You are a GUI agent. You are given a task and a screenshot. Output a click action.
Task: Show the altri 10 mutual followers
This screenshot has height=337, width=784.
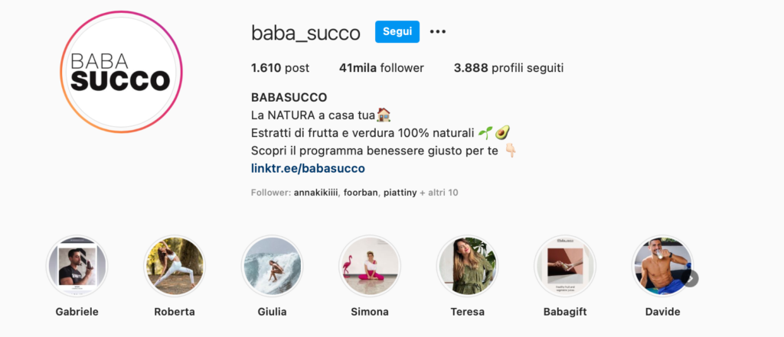click(x=439, y=193)
